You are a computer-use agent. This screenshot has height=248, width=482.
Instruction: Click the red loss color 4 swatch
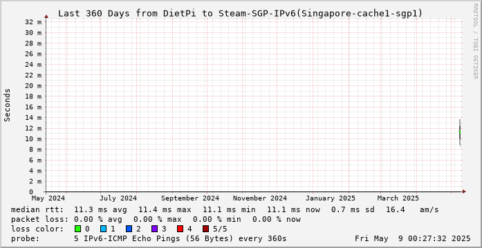[180, 229]
